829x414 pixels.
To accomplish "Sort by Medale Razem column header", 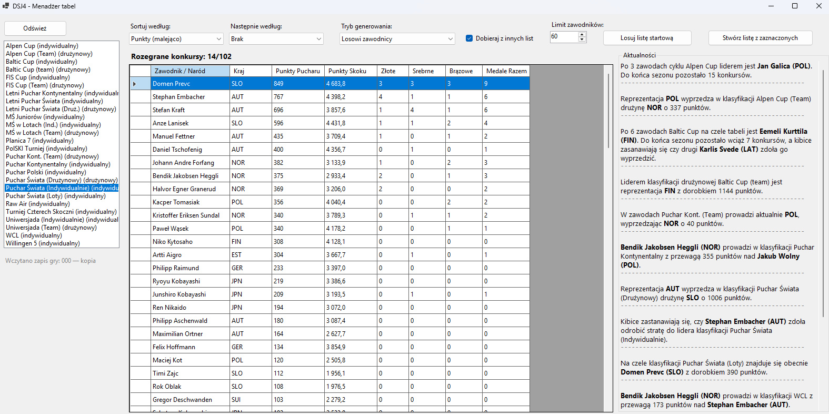I will tap(506, 71).
